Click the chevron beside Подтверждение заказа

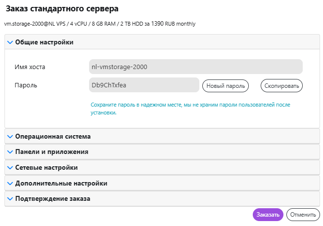click(x=10, y=199)
